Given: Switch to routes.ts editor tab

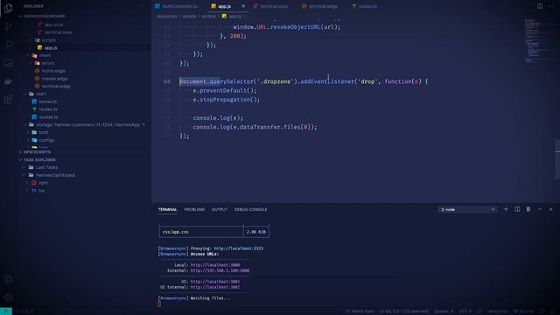Looking at the screenshot, I should coord(365,6).
